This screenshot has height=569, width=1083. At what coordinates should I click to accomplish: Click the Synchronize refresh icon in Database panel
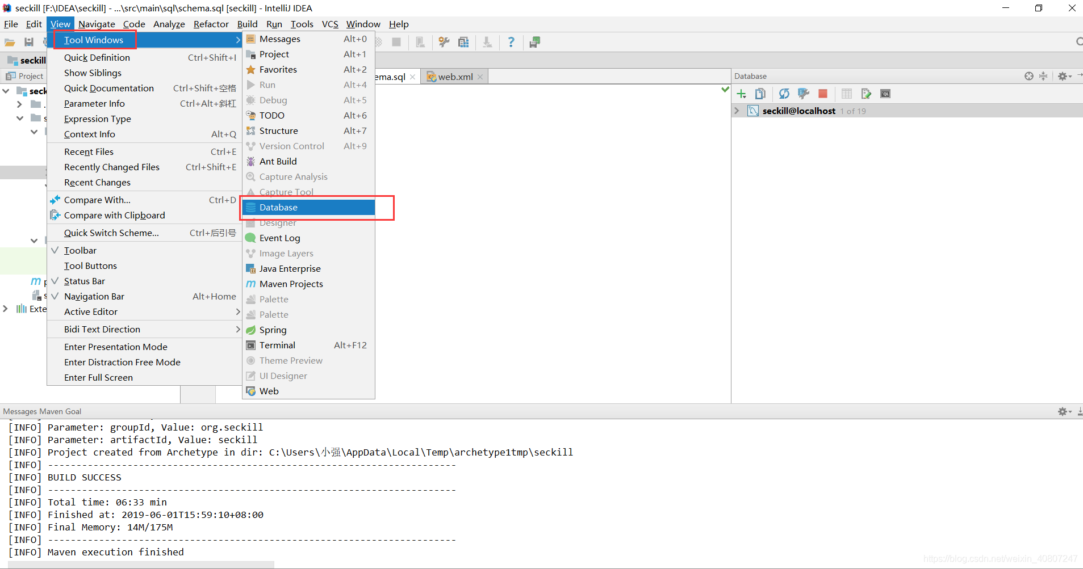[784, 94]
